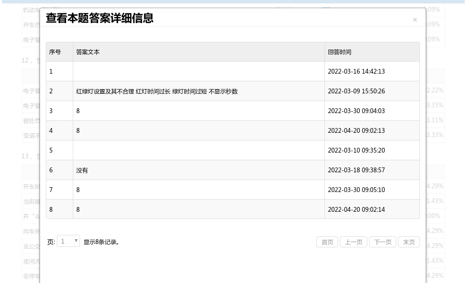Click timestamp 2022-03-30 09:05:10
This screenshot has width=472, height=283.
click(x=356, y=190)
